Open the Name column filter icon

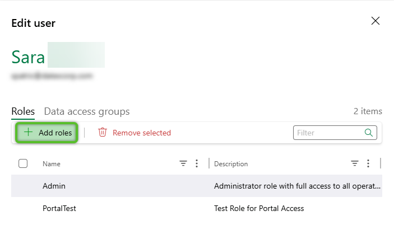tap(183, 163)
